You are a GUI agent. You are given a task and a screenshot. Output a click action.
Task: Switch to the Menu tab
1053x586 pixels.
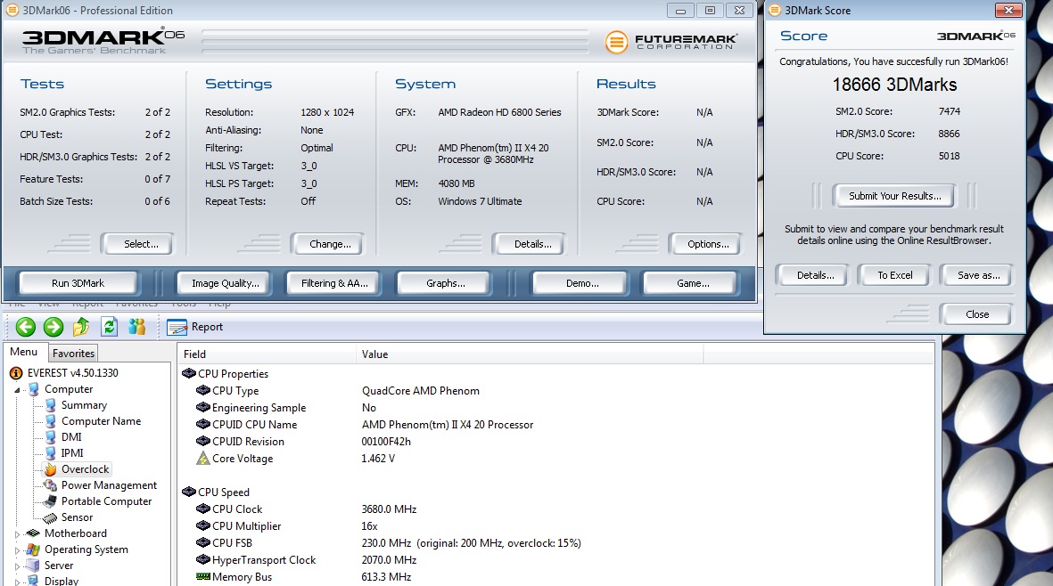click(23, 352)
